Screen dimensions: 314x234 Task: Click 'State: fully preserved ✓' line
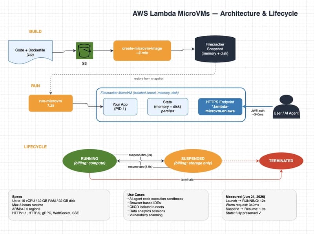click(x=243, y=213)
